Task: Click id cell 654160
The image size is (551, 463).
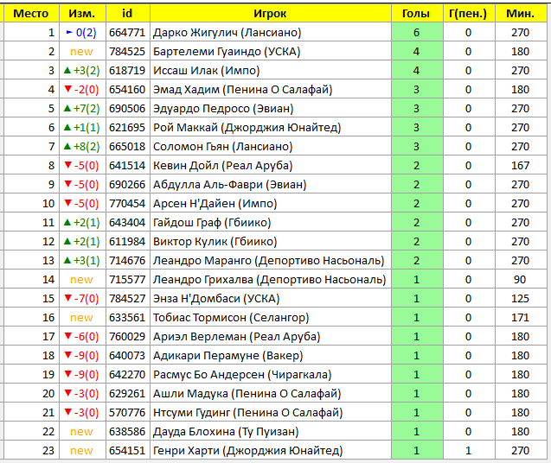Action: (x=127, y=90)
